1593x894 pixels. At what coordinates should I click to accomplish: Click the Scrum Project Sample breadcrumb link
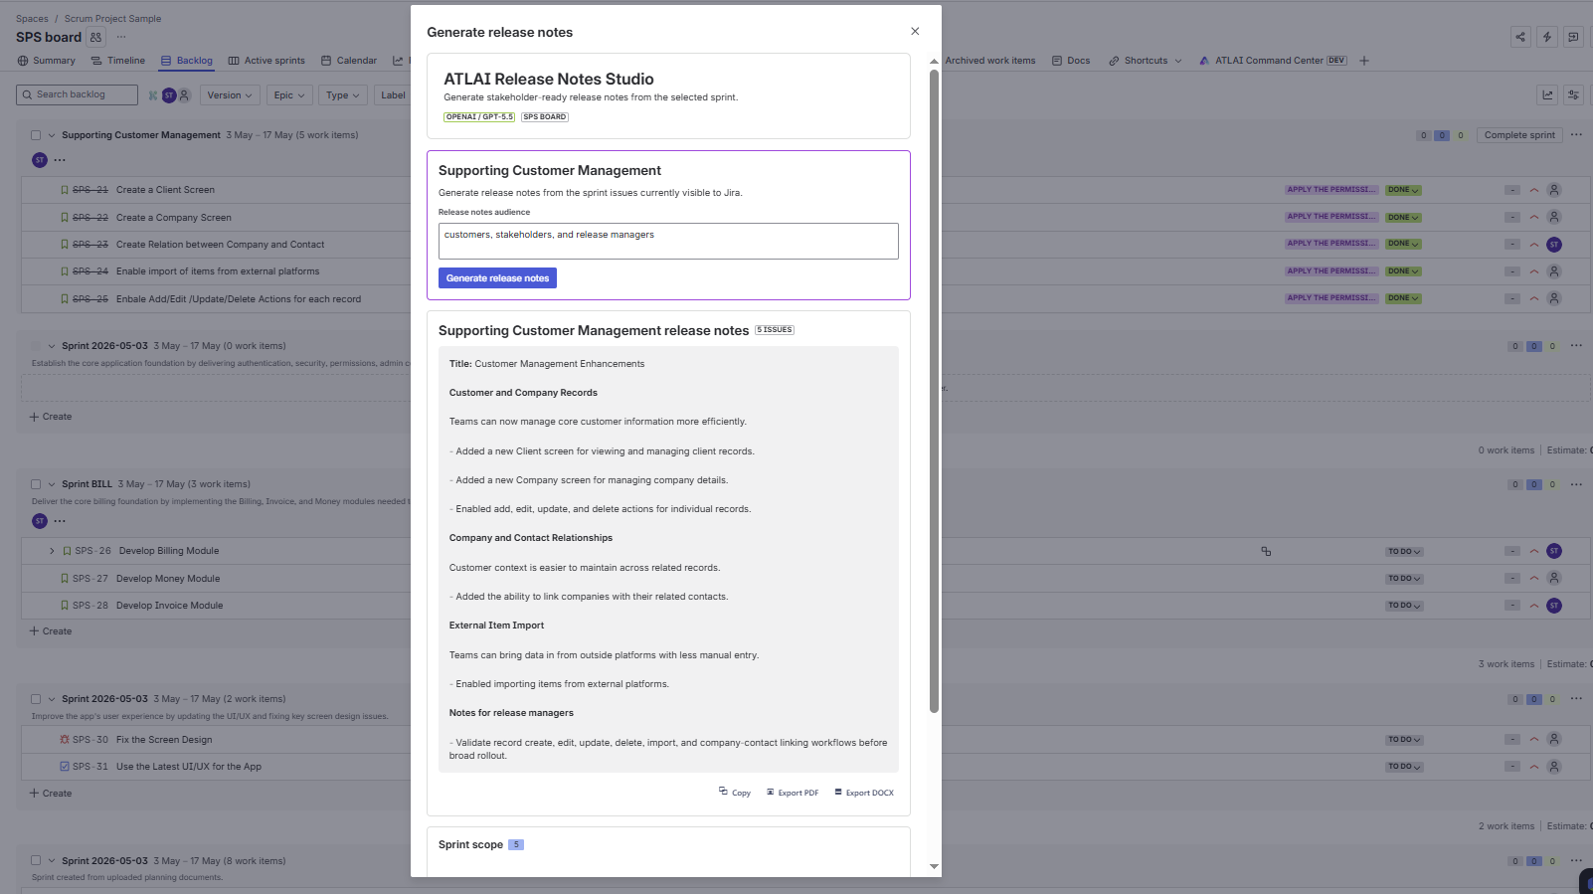(x=112, y=19)
